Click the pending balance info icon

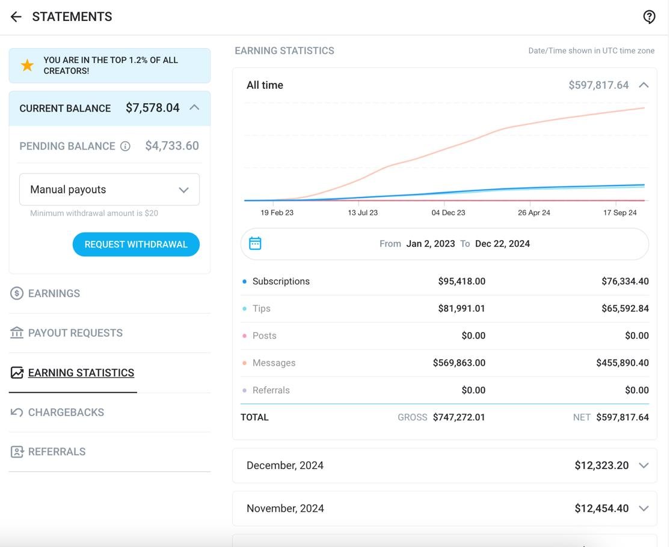125,147
